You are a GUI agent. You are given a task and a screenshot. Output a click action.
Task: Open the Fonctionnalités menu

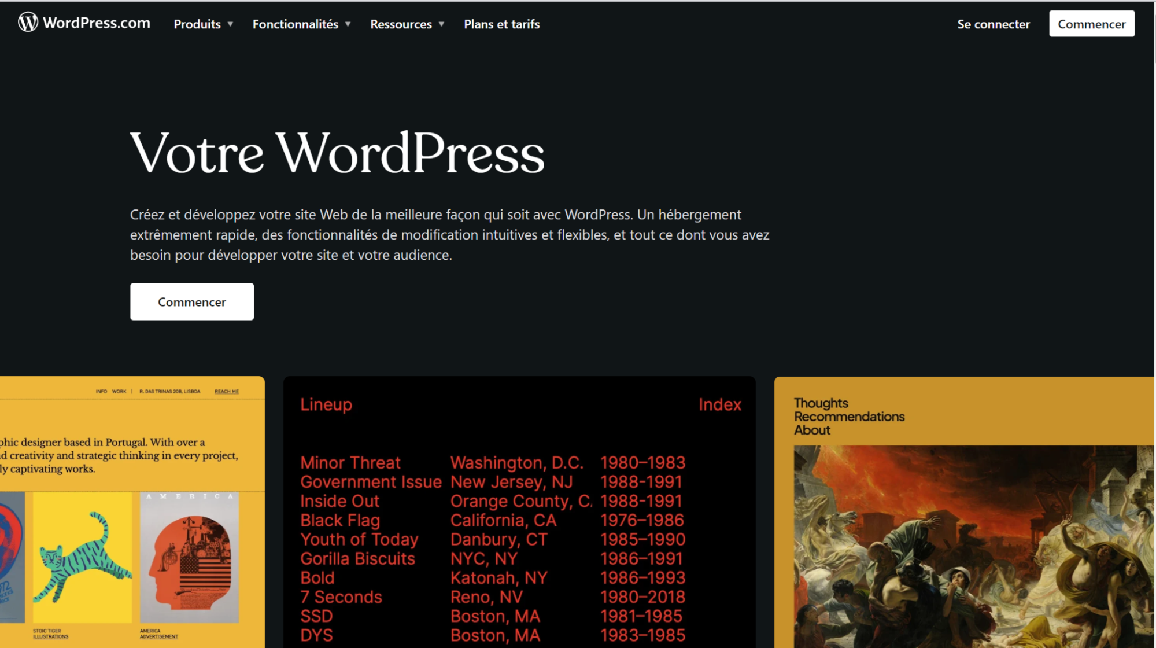point(295,24)
